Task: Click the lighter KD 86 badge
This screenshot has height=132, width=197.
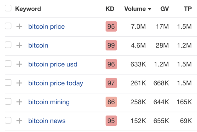Action: (x=111, y=102)
